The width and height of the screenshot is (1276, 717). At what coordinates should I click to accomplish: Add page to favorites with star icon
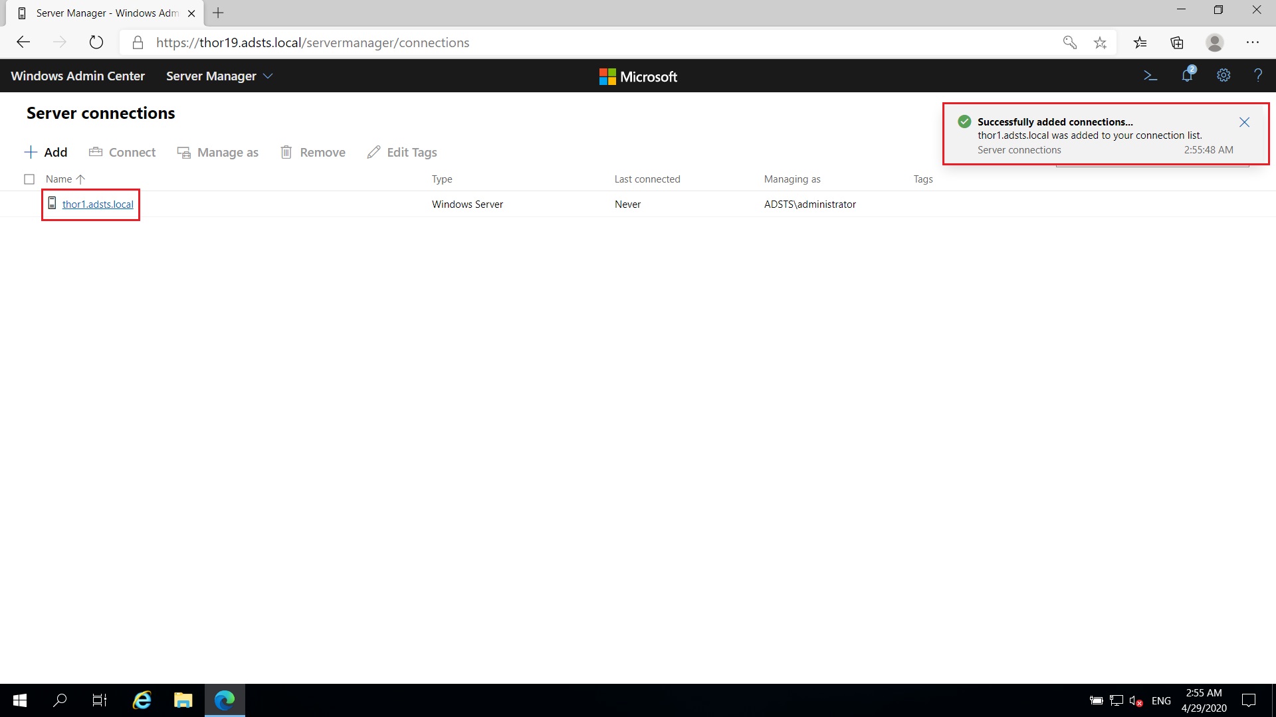[1101, 42]
